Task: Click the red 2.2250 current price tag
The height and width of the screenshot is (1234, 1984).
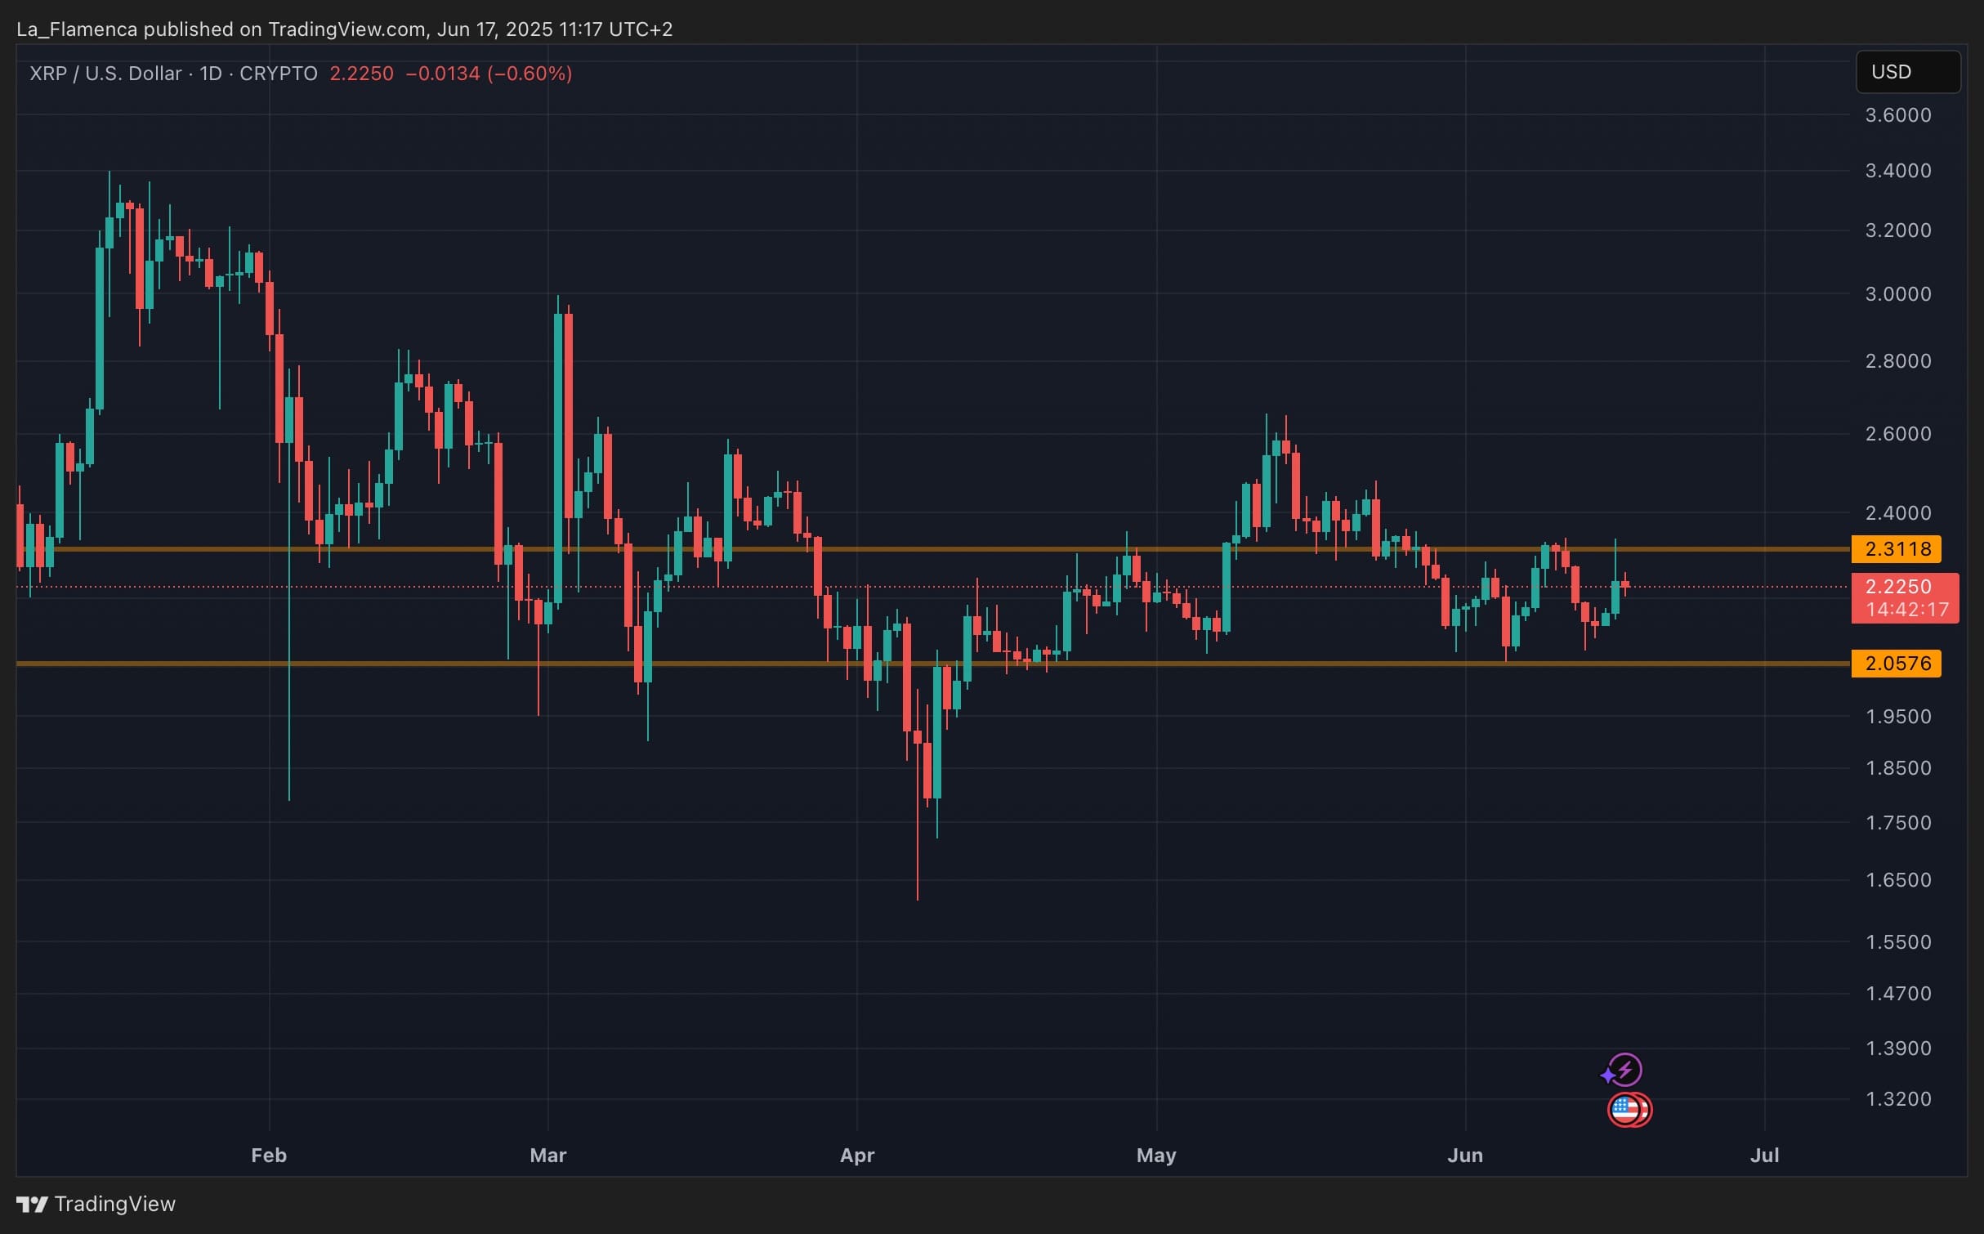Action: (x=1904, y=597)
